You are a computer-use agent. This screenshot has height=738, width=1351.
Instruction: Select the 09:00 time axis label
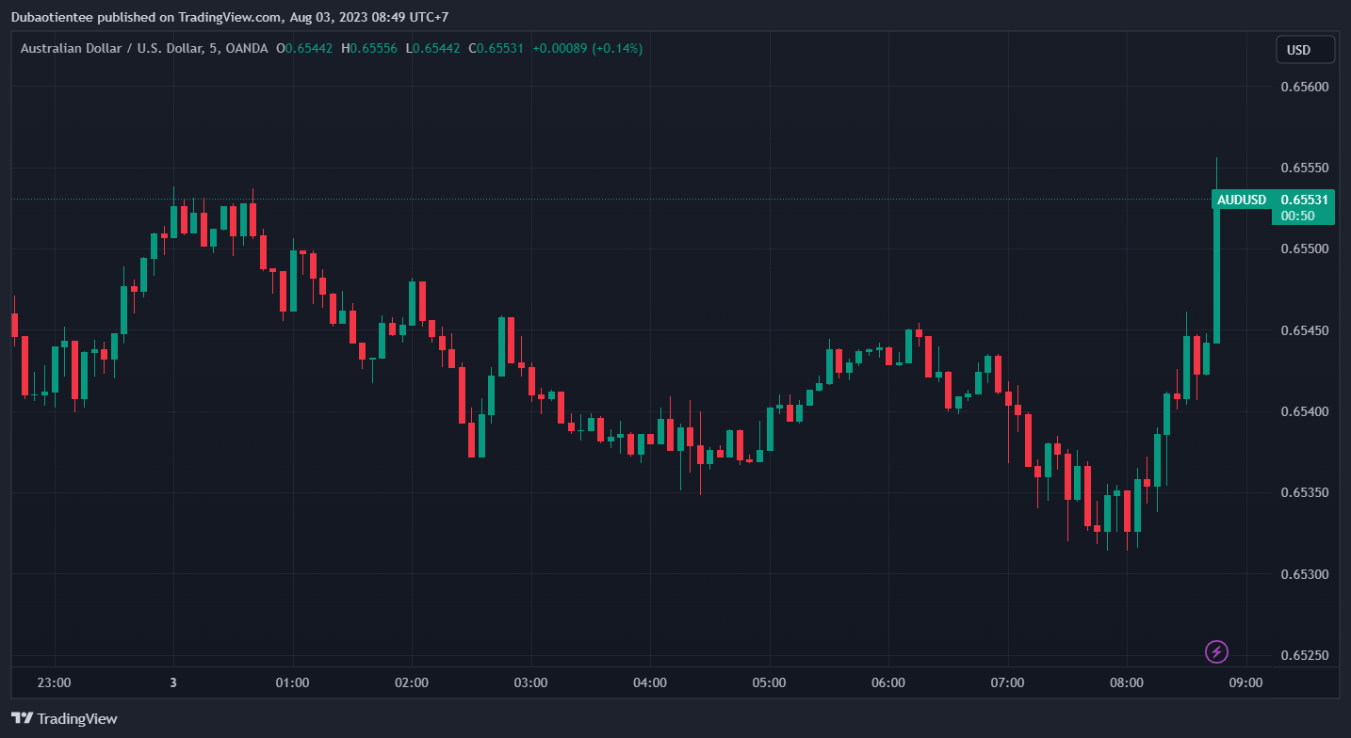click(x=1245, y=682)
